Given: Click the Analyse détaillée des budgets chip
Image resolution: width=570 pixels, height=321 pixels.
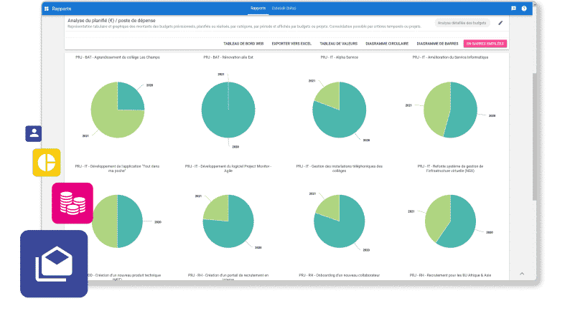Looking at the screenshot, I should (x=462, y=23).
